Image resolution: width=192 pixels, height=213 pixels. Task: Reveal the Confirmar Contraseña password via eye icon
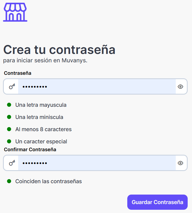[x=181, y=163]
